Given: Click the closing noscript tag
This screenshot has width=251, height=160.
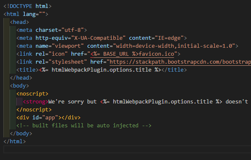Looking at the screenshot, I should pyautogui.click(x=34, y=110).
